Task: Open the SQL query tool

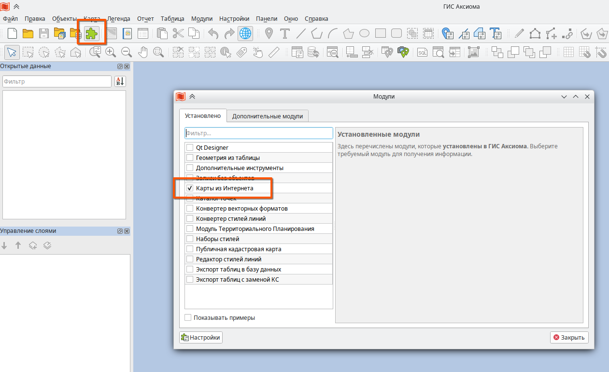Action: click(423, 52)
